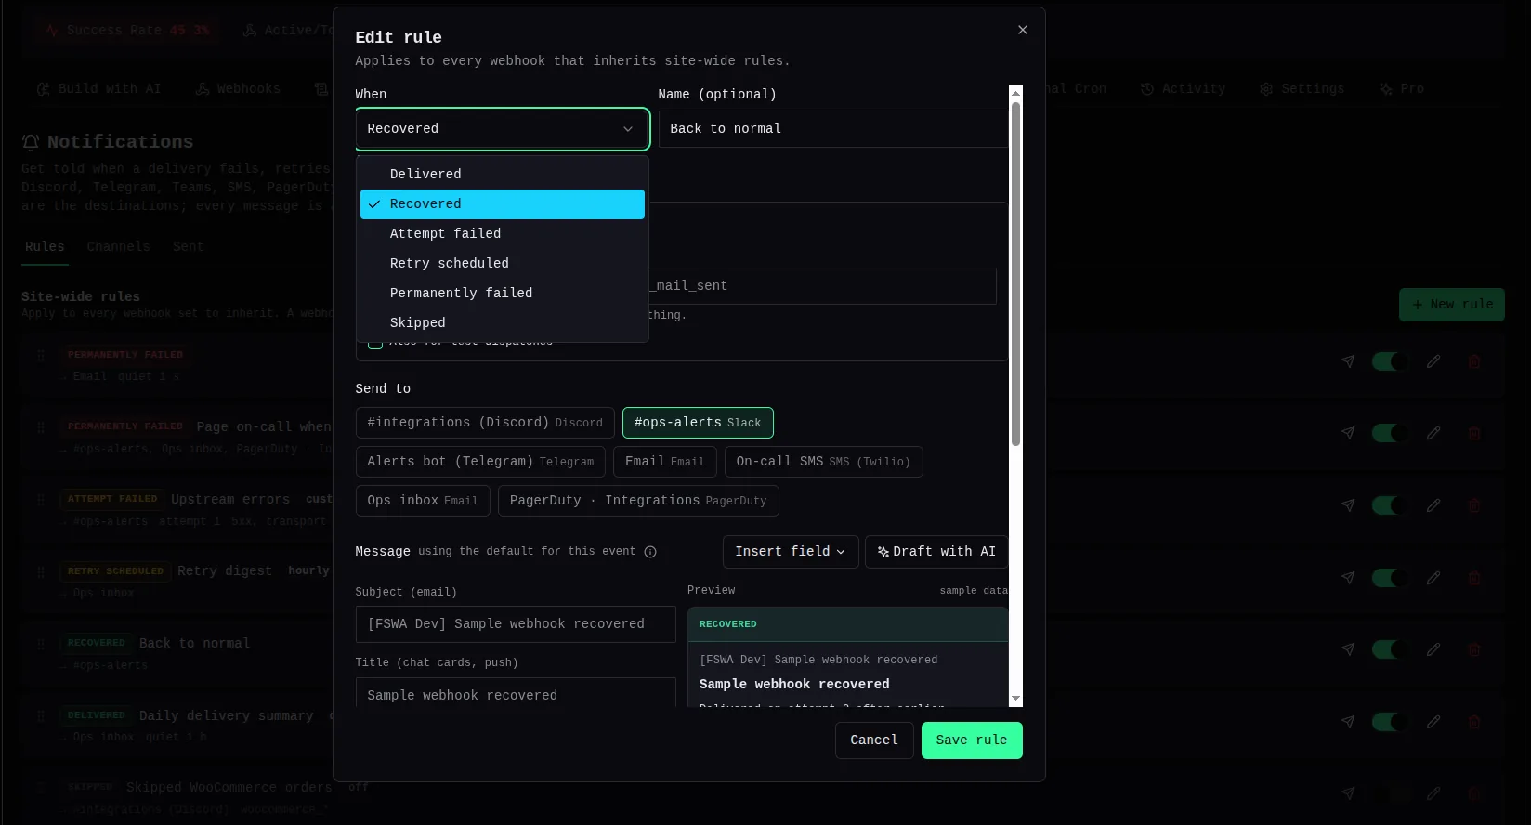
Task: Delete the Back to normal rule
Action: pyautogui.click(x=1474, y=649)
